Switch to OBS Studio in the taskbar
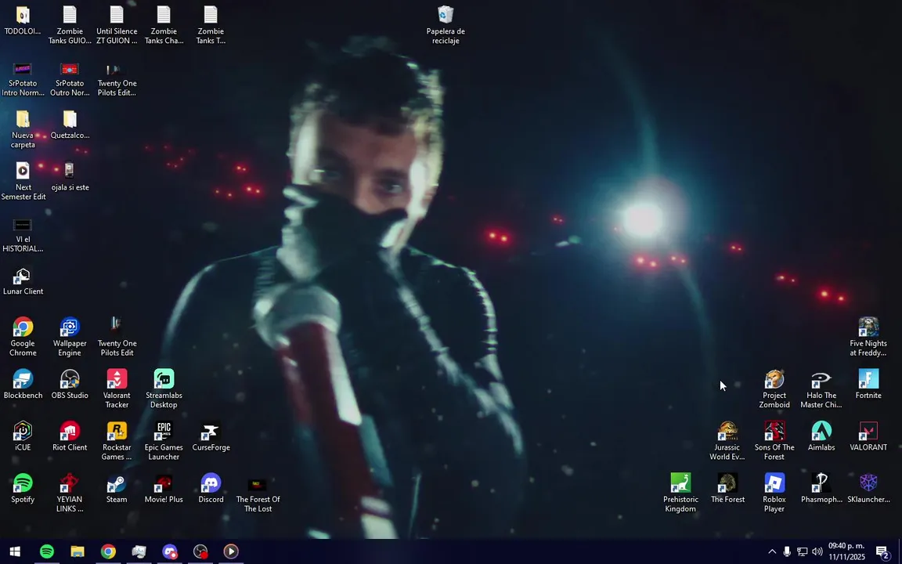This screenshot has height=564, width=902. (x=200, y=551)
